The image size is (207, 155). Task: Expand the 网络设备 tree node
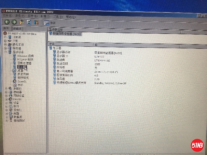6,96
